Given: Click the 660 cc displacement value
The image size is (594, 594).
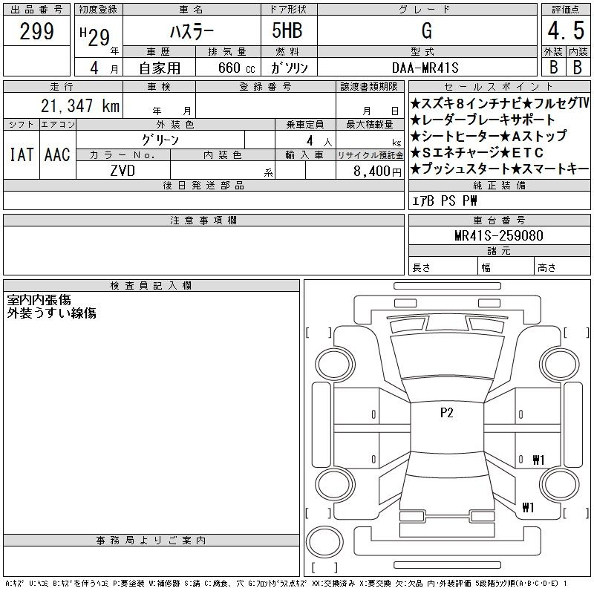Looking at the screenshot, I should [228, 68].
